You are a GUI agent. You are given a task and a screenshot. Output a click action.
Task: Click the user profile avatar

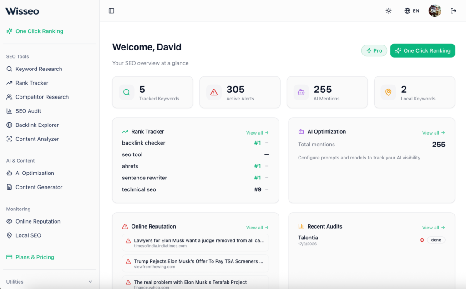(435, 11)
